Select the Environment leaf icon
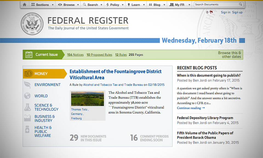This screenshot has width=263, height=158. (27, 85)
